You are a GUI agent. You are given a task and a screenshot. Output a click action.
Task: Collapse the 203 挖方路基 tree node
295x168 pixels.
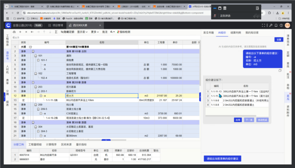pyautogui.click(x=36, y=87)
